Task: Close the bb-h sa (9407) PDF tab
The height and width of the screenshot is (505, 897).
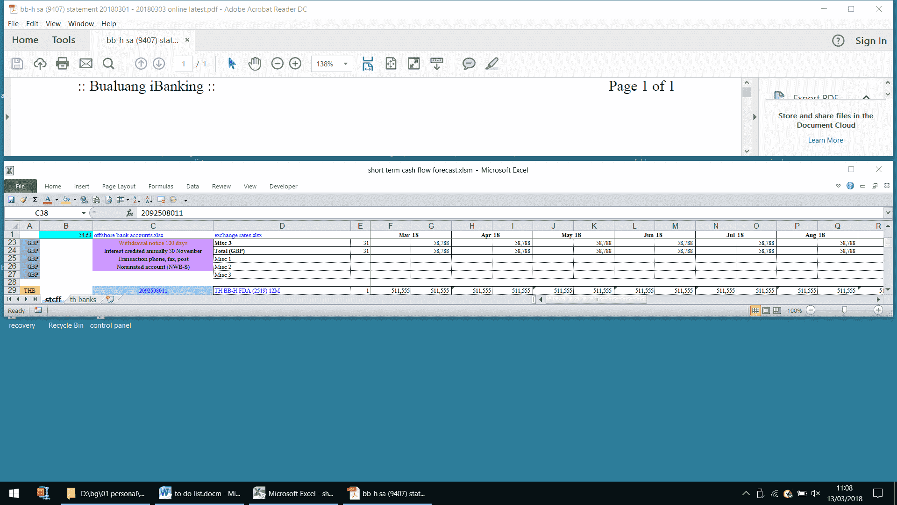Action: tap(187, 40)
